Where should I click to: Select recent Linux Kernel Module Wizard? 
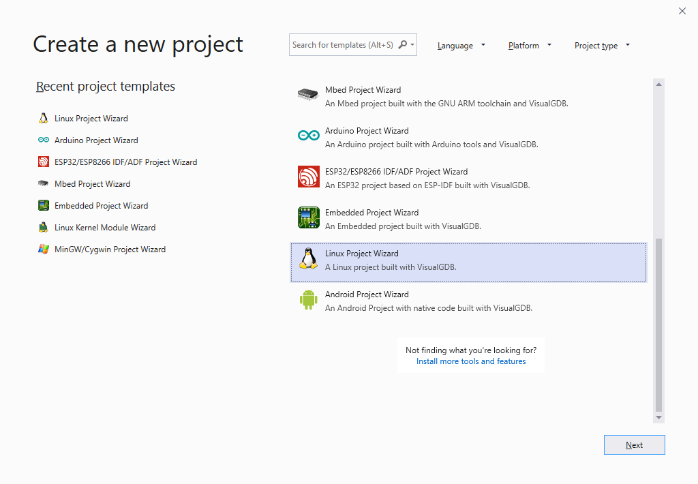pyautogui.click(x=105, y=228)
